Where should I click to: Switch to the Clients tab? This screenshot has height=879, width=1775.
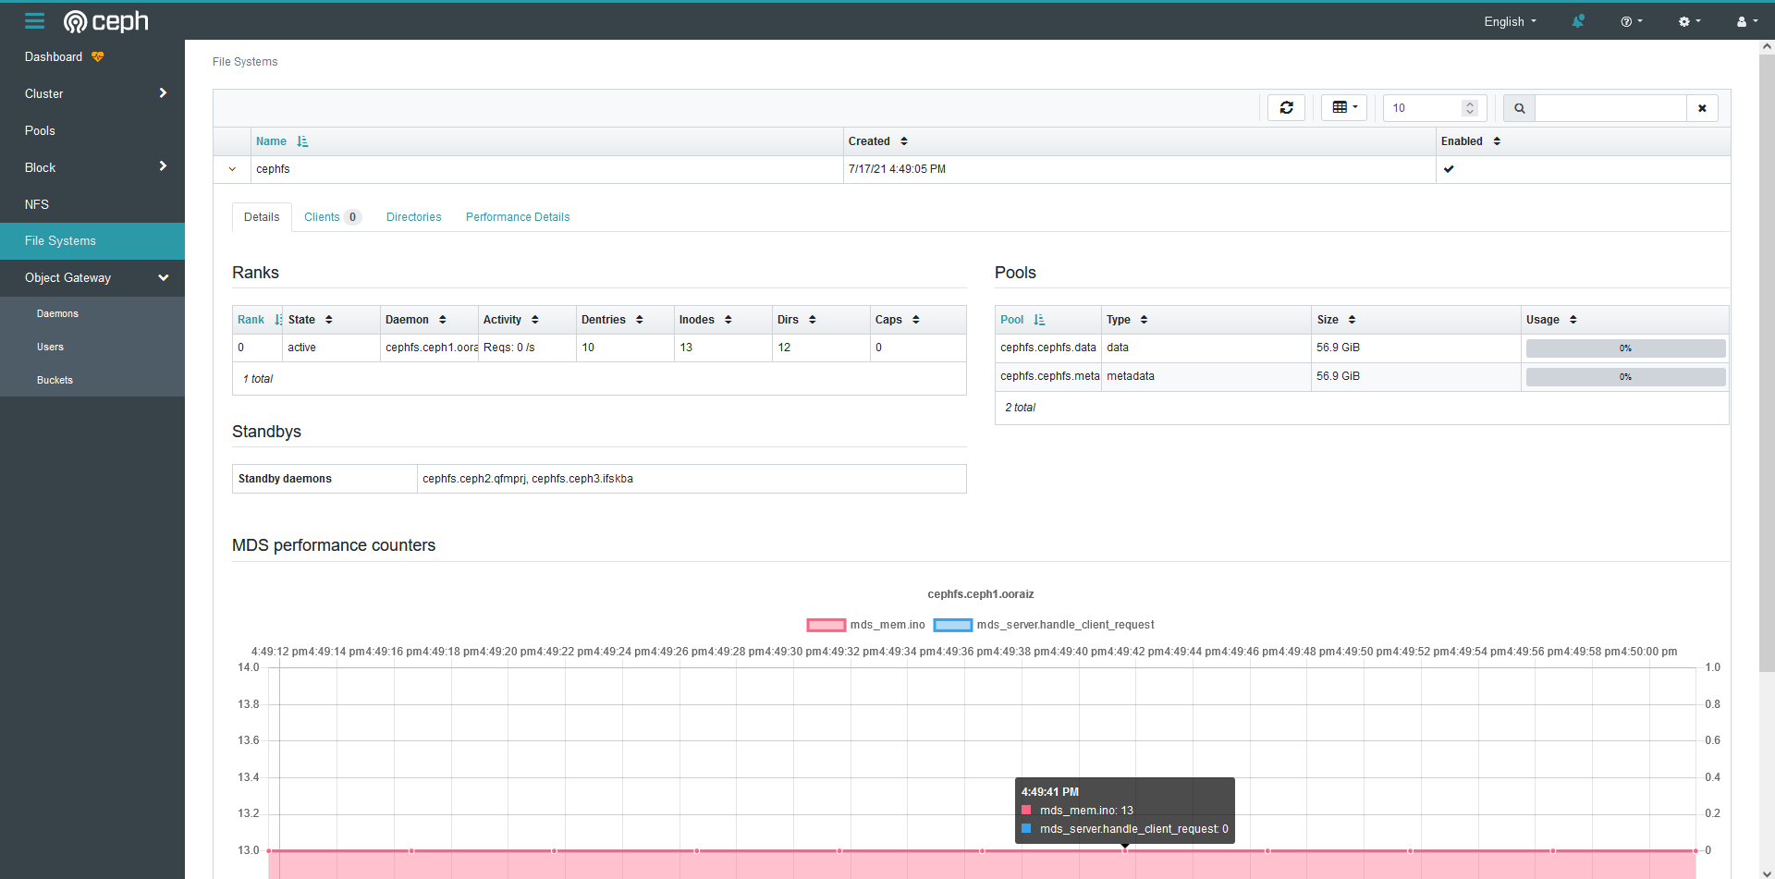pos(331,217)
